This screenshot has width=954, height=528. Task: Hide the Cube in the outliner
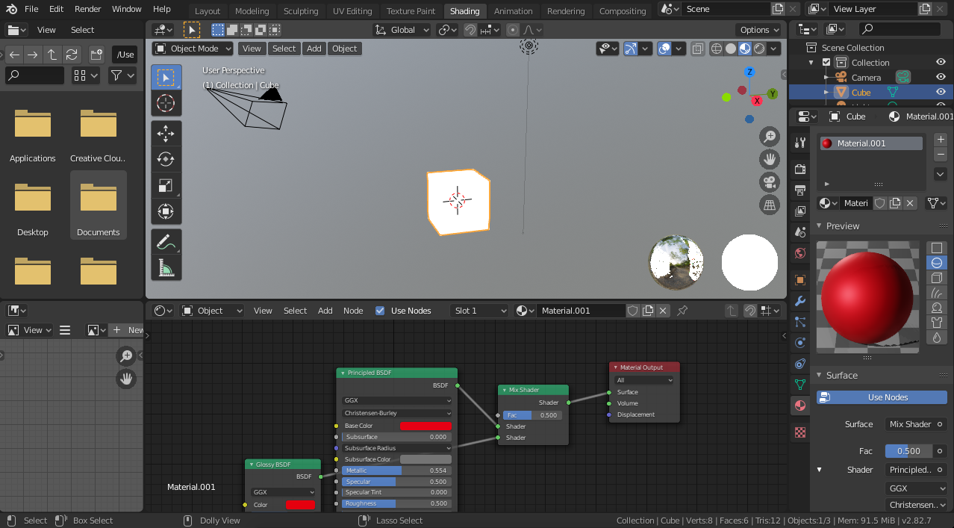click(941, 93)
